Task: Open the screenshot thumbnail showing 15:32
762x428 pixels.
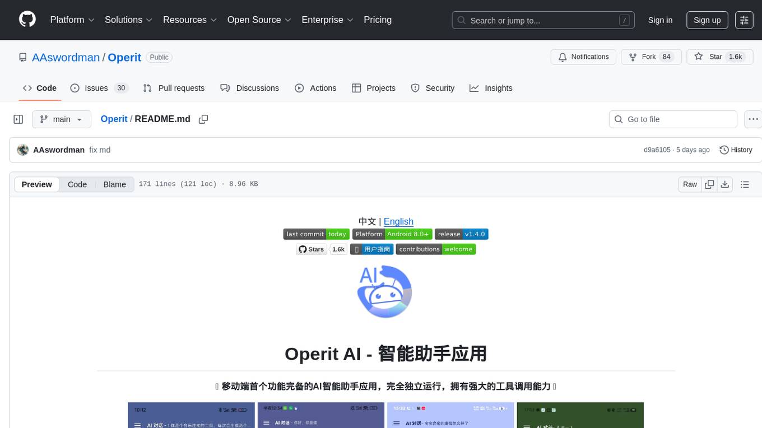Action: click(450, 415)
